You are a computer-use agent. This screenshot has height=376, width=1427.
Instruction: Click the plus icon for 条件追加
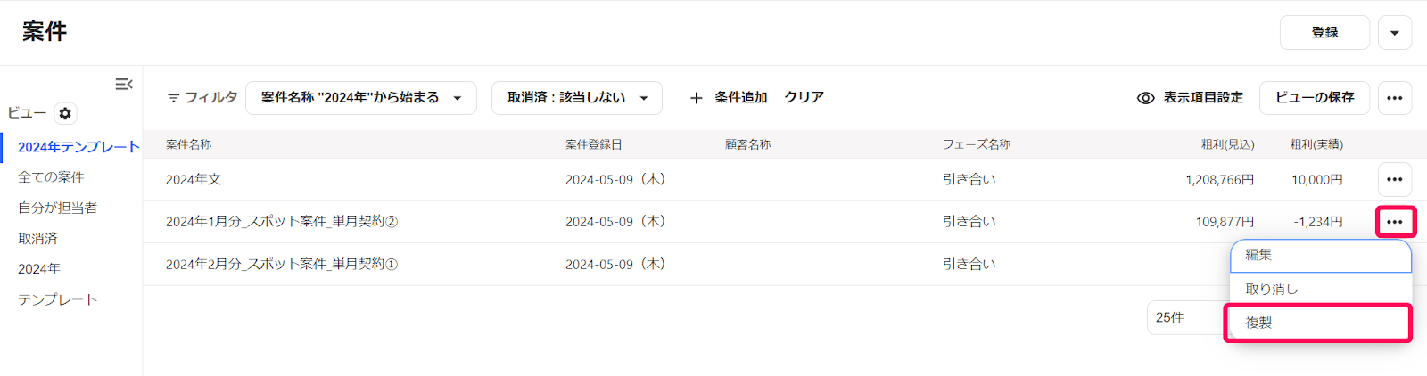point(697,98)
